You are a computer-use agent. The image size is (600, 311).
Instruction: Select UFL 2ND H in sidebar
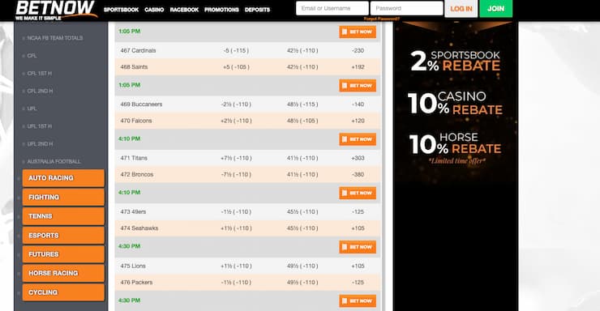pyautogui.click(x=40, y=143)
